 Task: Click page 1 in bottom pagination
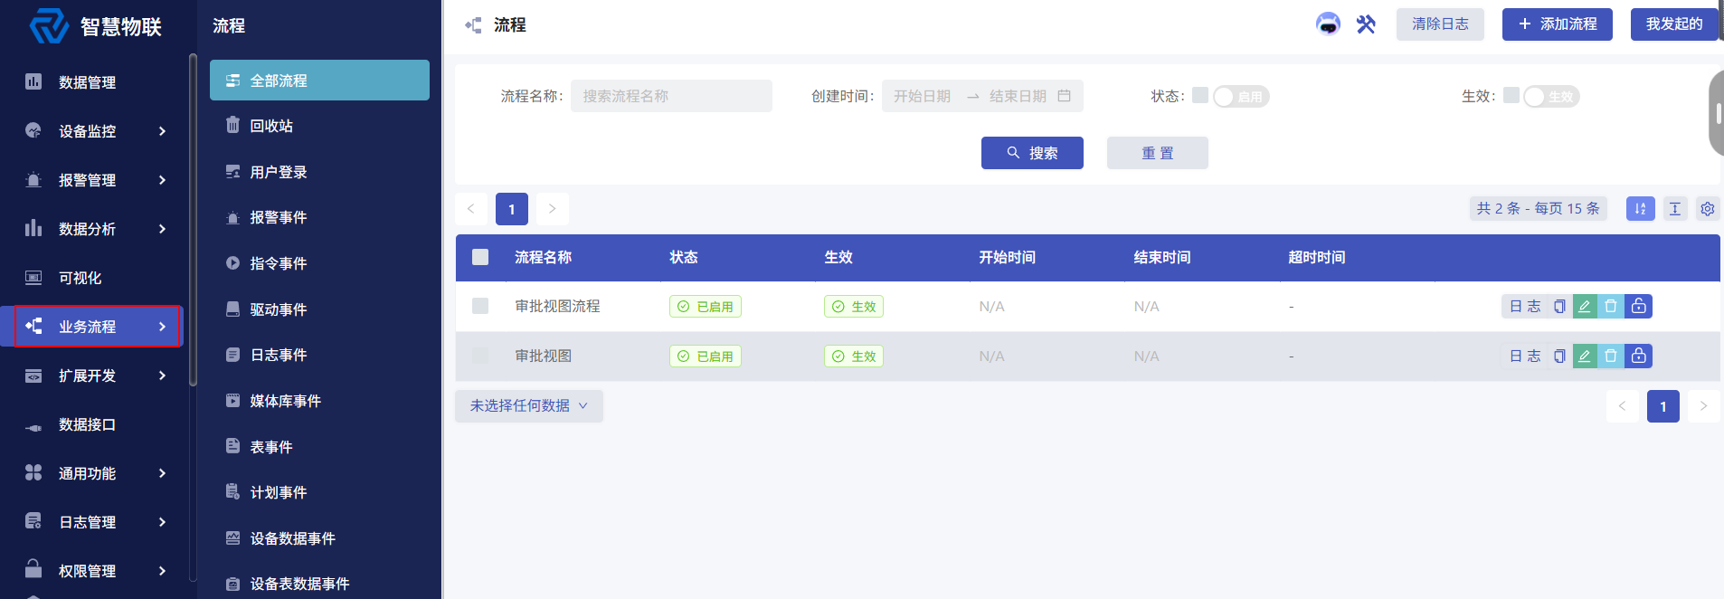coord(1663,406)
